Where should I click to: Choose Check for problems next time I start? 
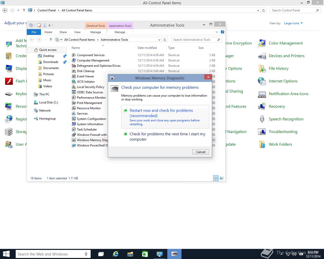tap(165, 137)
